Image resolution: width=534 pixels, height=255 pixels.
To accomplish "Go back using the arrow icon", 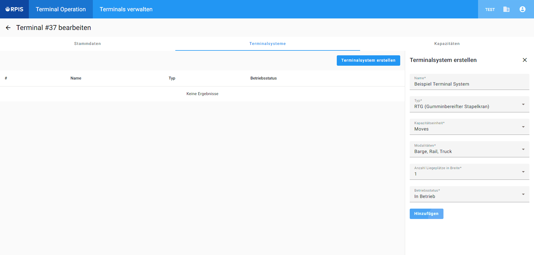I will point(8,28).
